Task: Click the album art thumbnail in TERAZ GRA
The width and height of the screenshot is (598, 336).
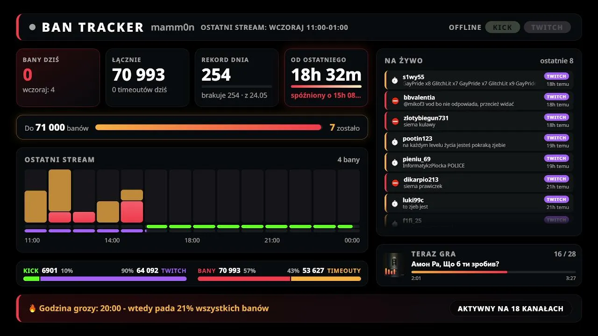Action: (394, 265)
